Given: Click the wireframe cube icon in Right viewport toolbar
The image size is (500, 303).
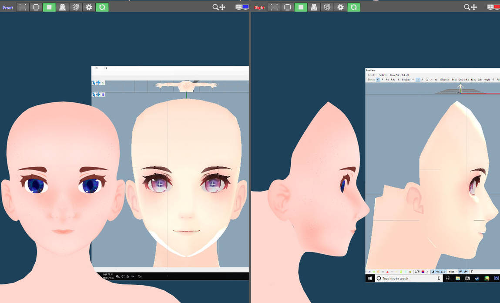Looking at the screenshot, I should pos(327,7).
